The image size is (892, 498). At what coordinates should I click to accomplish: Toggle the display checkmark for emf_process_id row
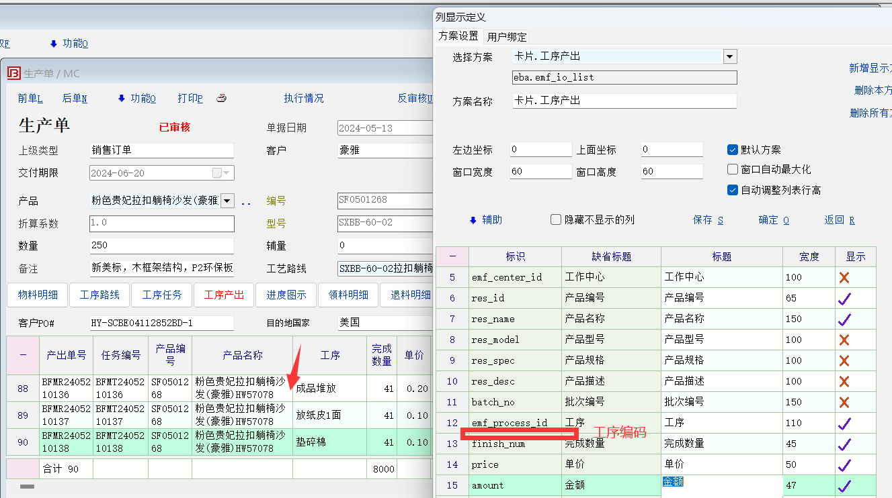(844, 424)
